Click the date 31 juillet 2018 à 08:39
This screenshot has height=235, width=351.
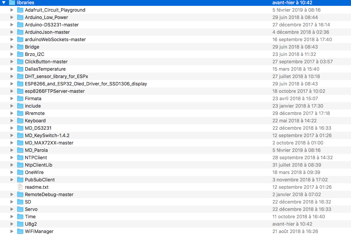297,165
